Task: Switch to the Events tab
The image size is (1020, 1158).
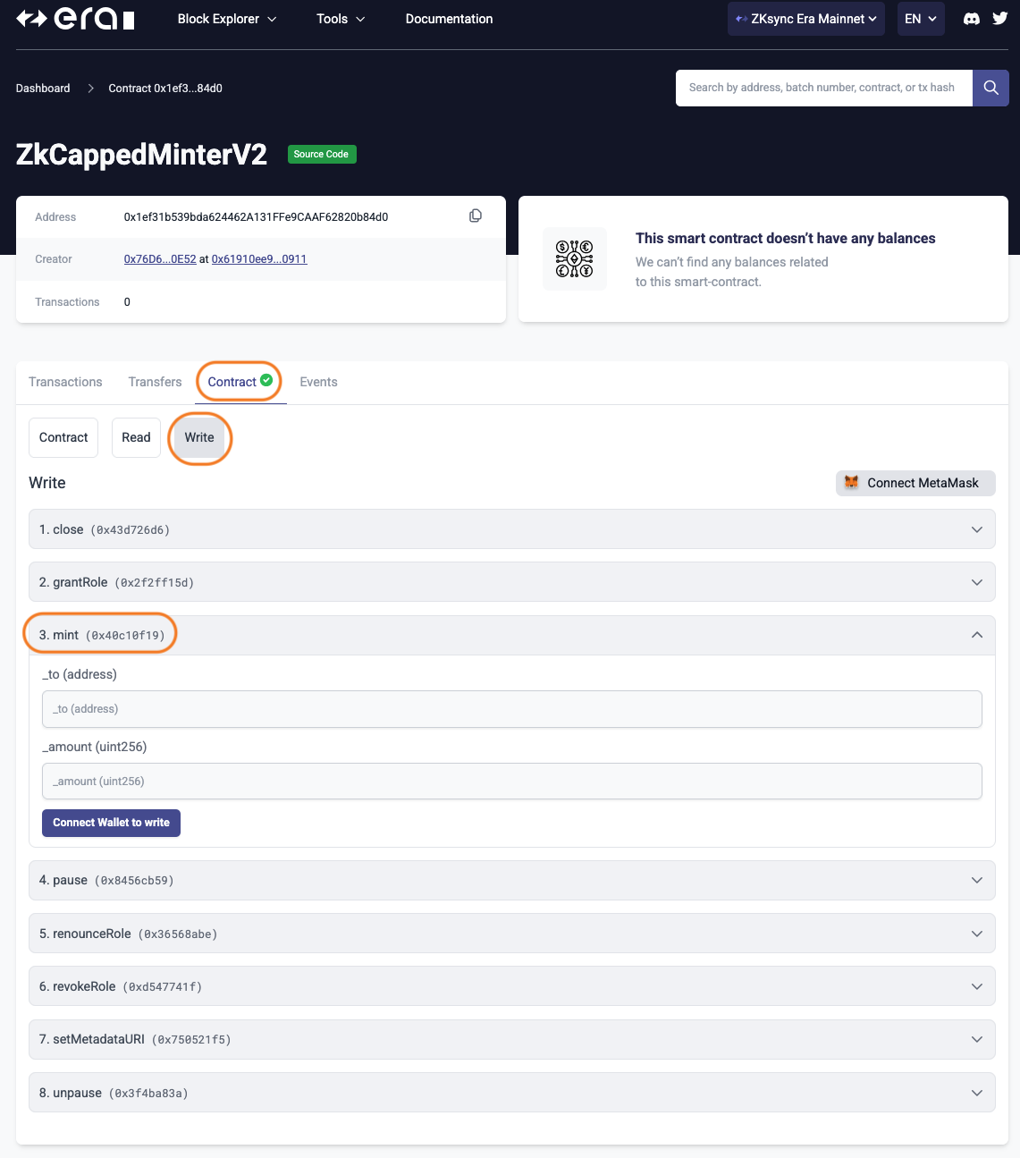Action: [x=318, y=382]
